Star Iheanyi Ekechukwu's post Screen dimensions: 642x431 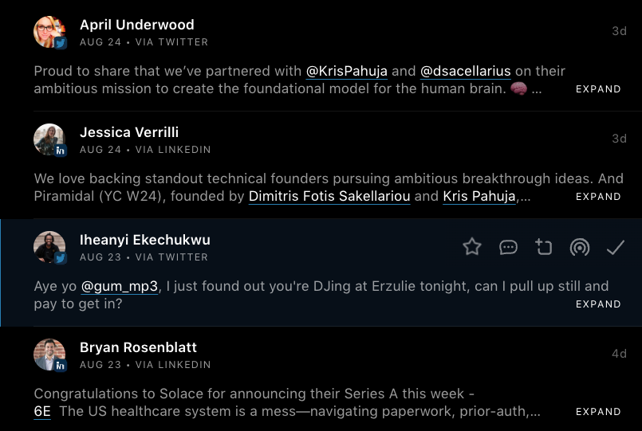coord(472,247)
